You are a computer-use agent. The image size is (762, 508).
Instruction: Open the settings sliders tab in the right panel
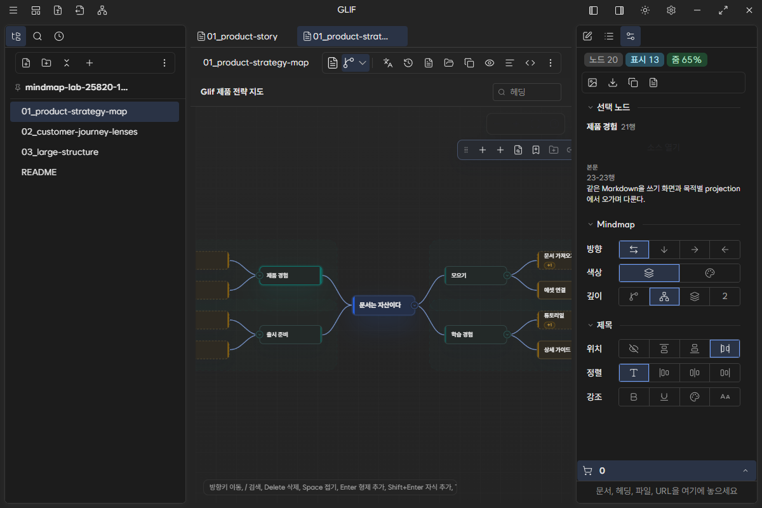(631, 36)
